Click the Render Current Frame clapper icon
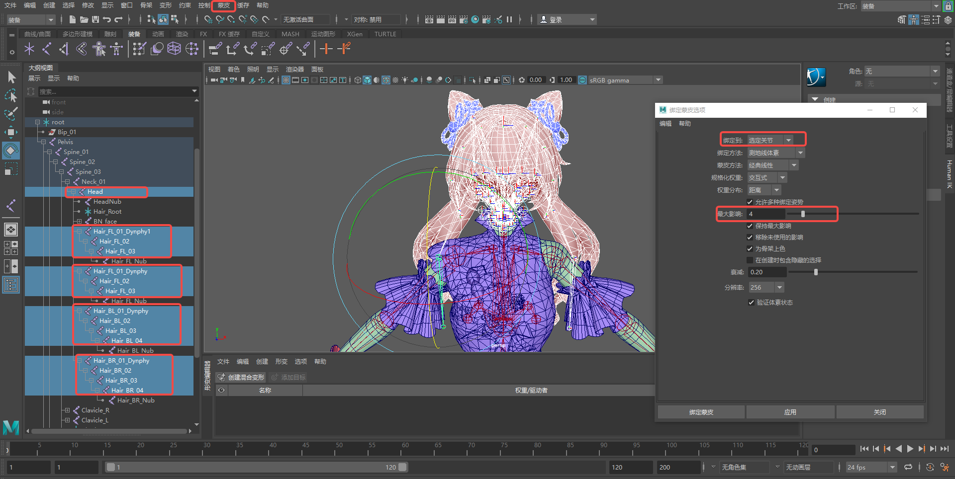 pyautogui.click(x=441, y=19)
